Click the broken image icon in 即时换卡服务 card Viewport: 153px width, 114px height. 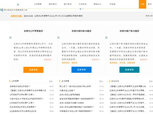point(59,37)
